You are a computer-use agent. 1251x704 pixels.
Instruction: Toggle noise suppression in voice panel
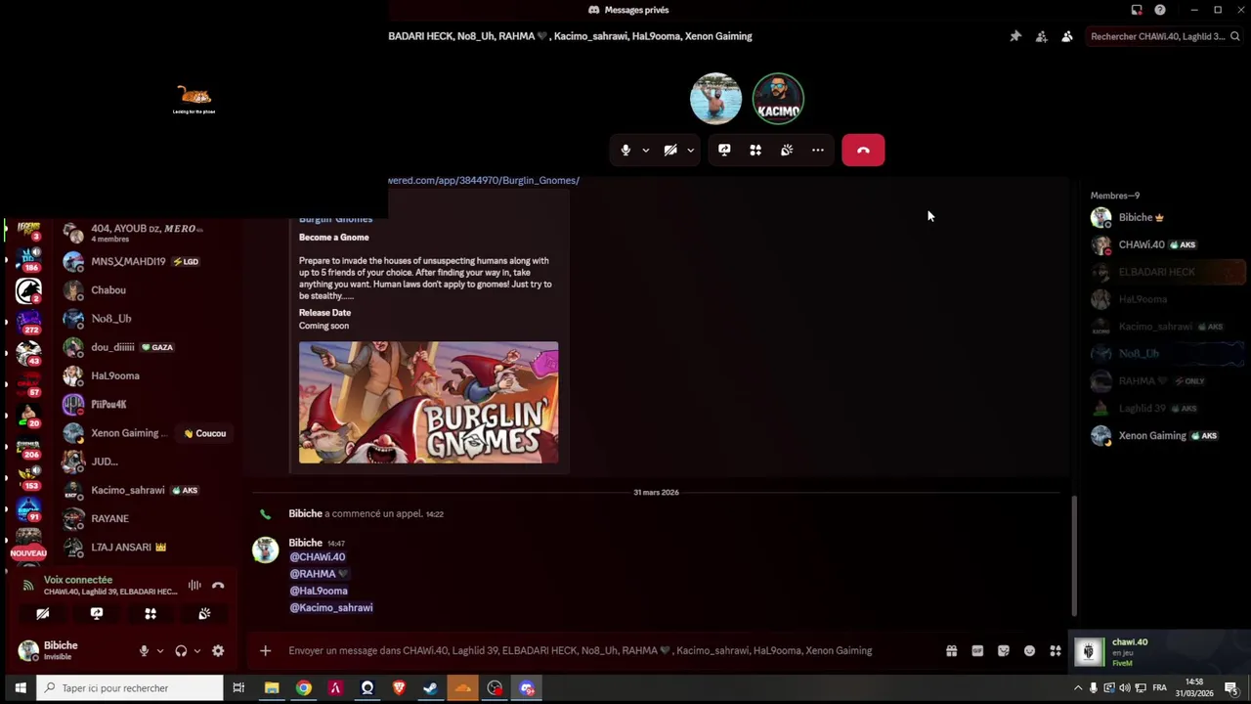(194, 586)
